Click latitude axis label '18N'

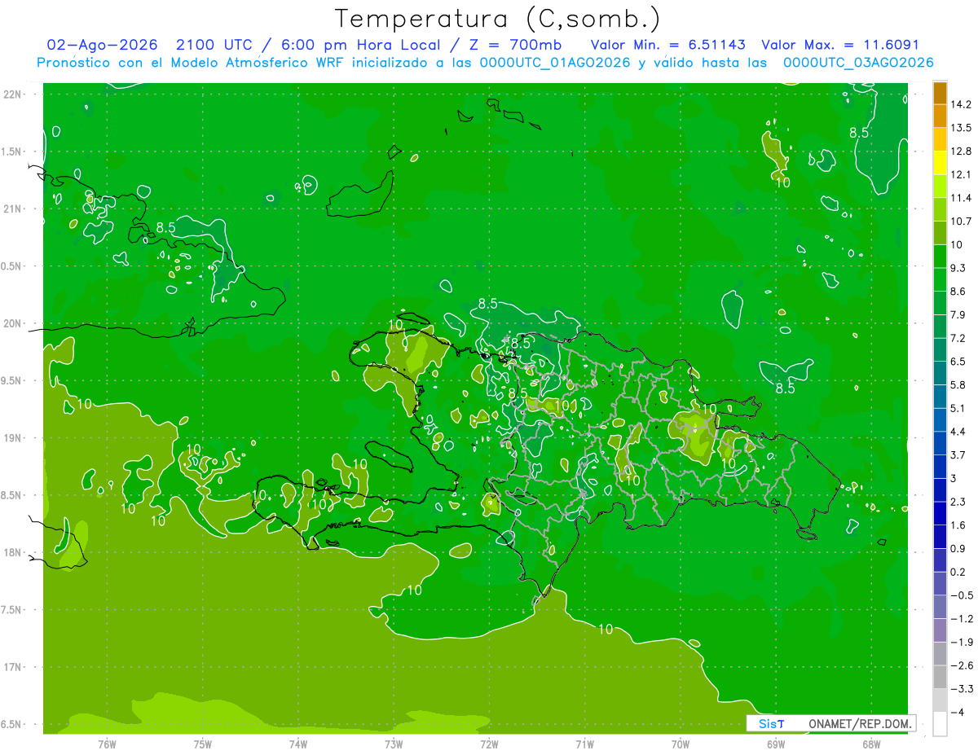click(12, 552)
